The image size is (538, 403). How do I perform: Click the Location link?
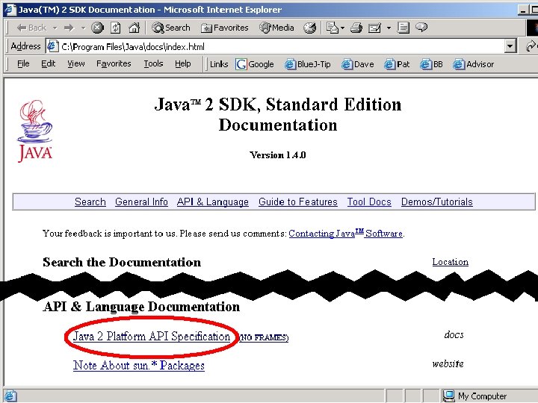pos(450,262)
